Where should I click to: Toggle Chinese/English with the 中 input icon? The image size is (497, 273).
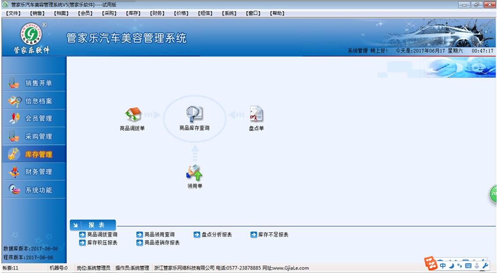pos(443,266)
